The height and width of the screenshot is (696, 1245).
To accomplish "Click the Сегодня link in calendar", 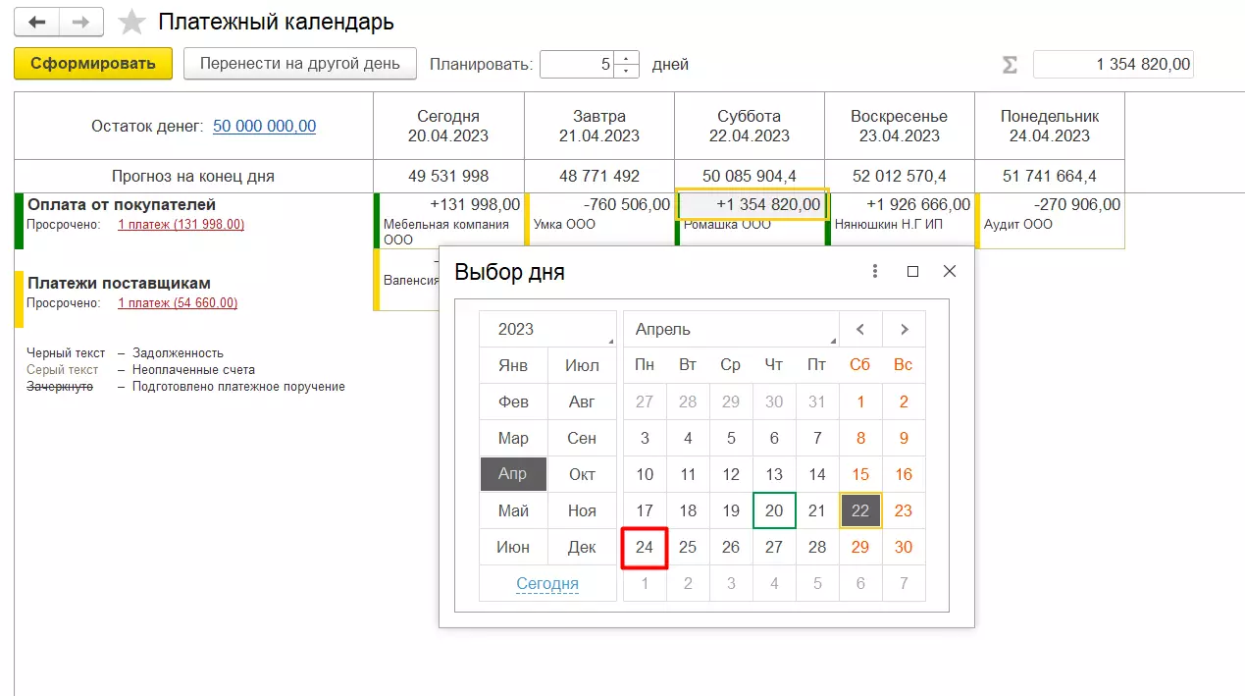I will (547, 583).
